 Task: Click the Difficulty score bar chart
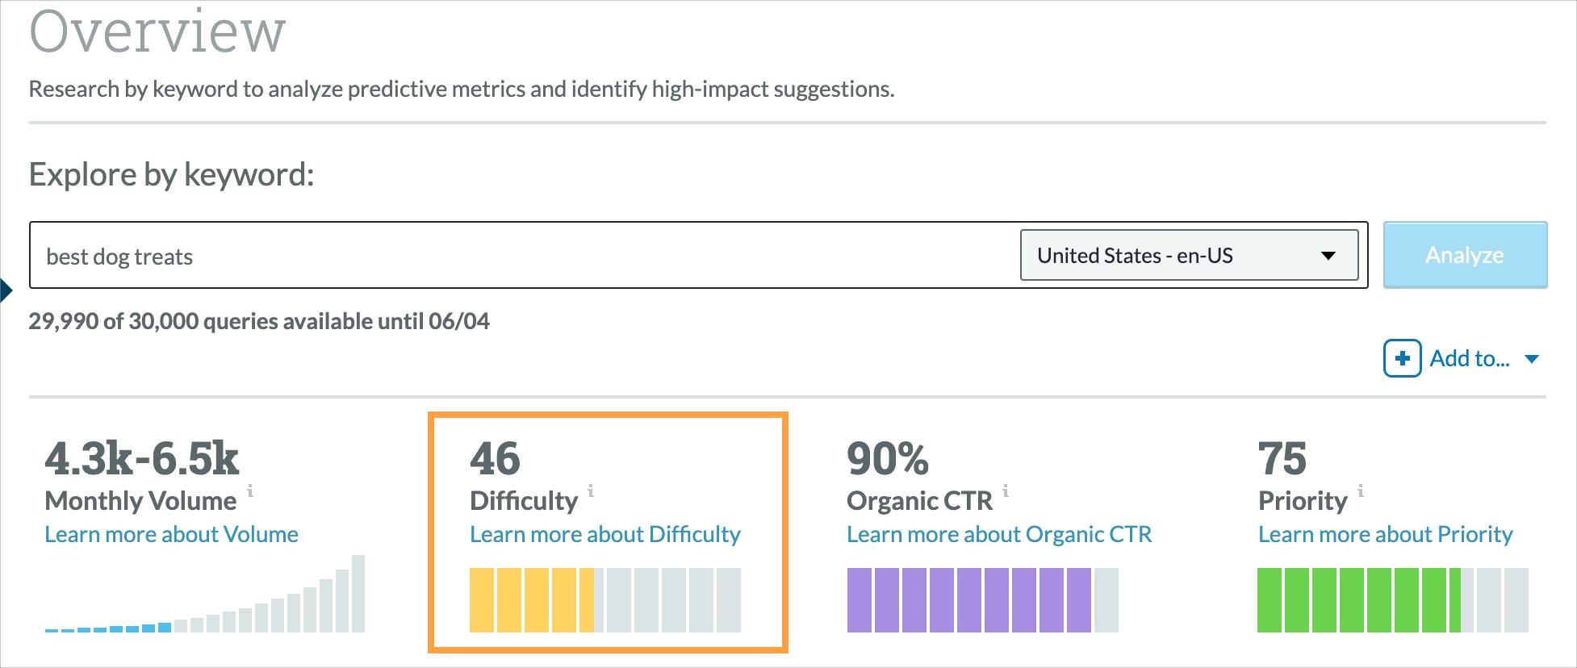604,599
